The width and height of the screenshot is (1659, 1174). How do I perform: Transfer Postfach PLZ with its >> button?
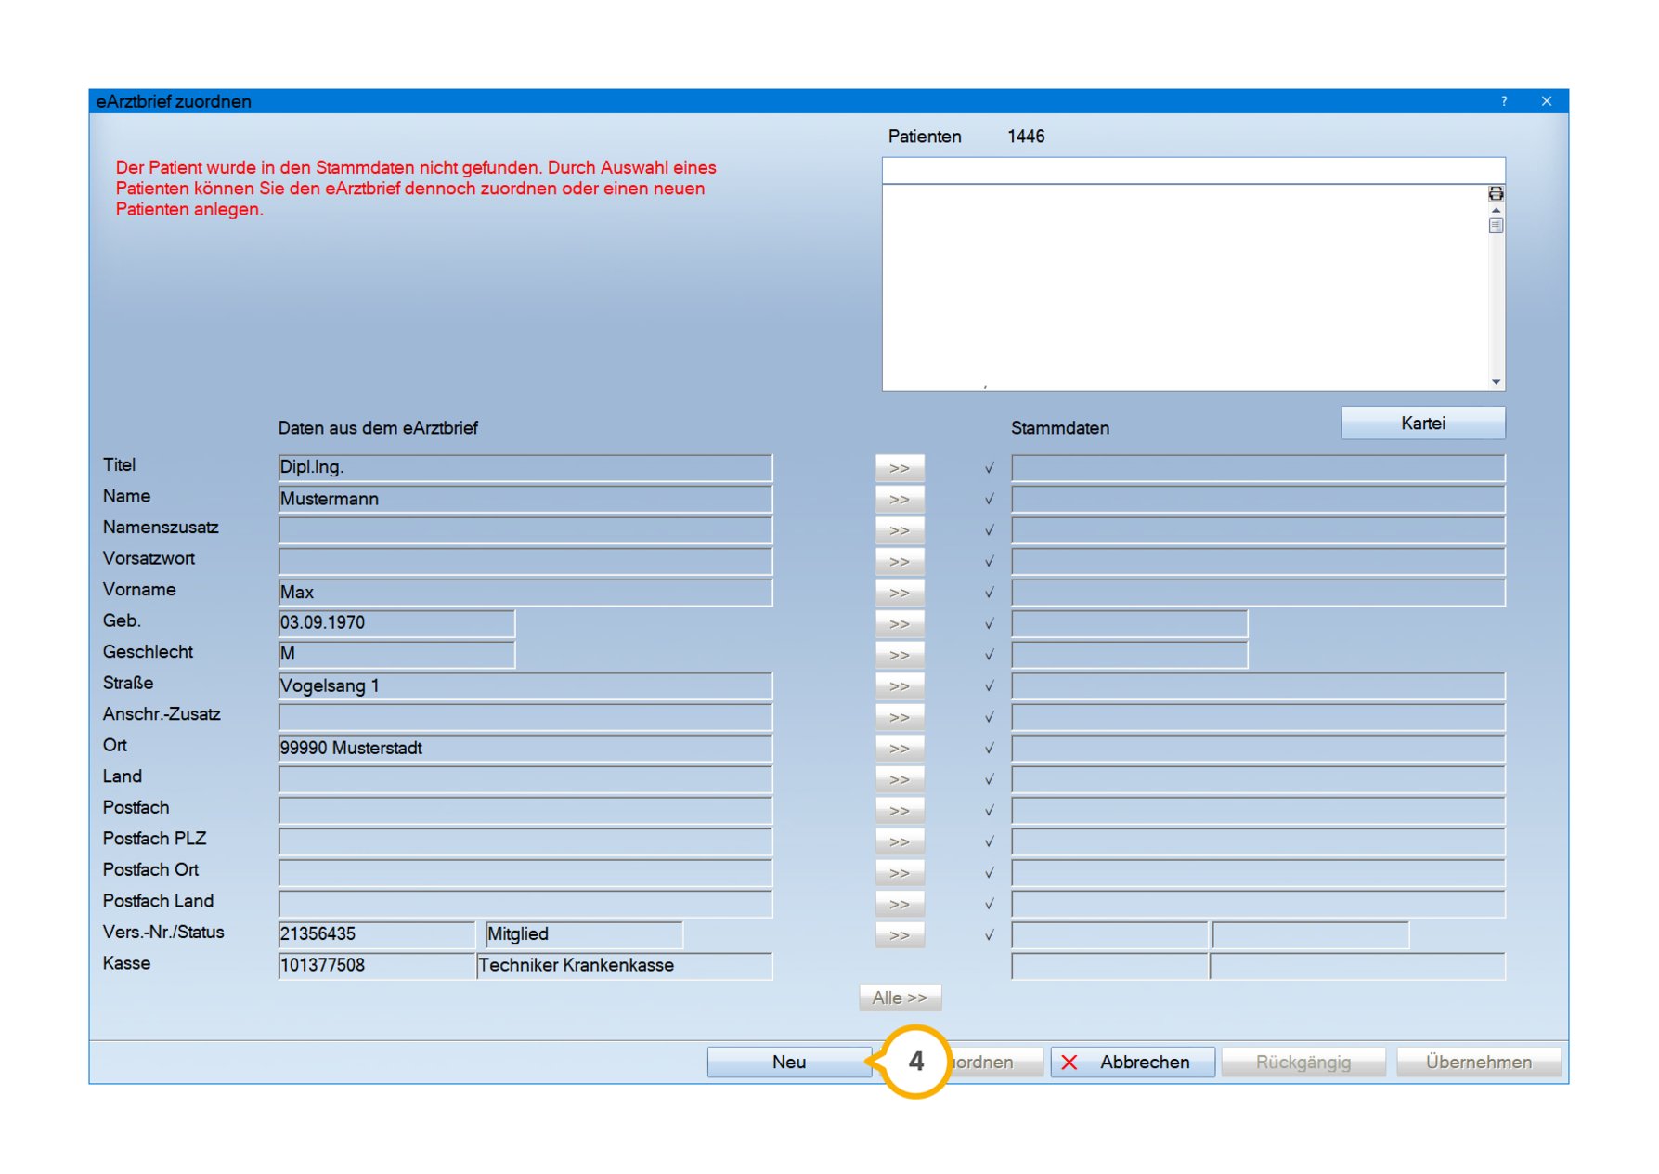coord(899,841)
